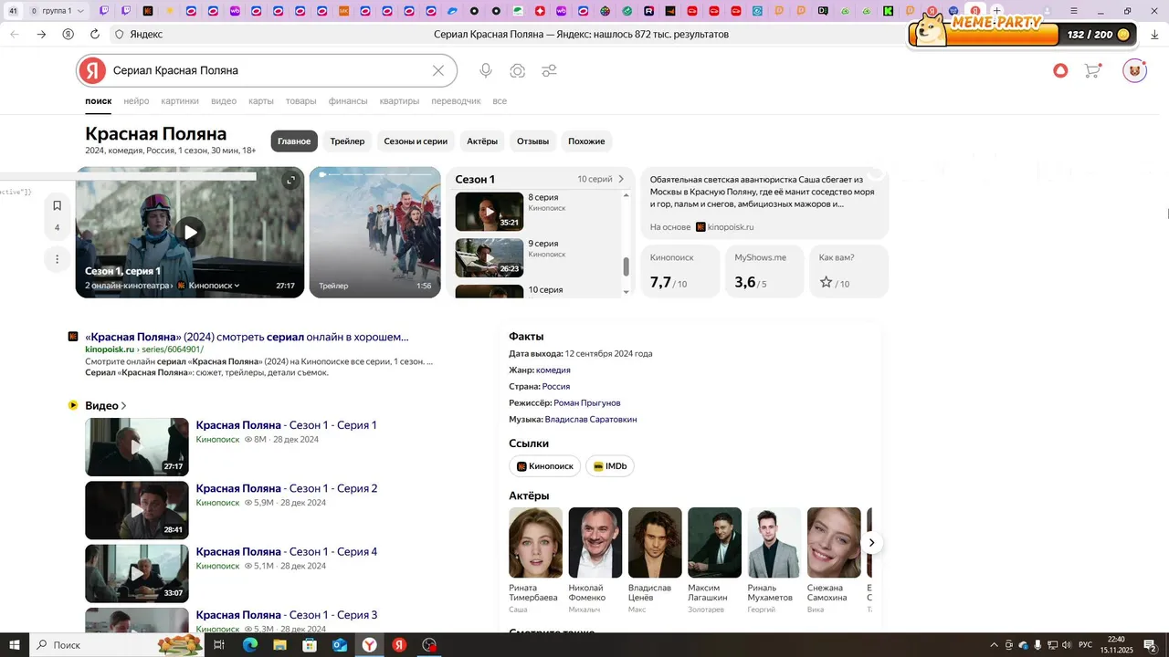Open Microsoft Store from taskbar

click(310, 645)
